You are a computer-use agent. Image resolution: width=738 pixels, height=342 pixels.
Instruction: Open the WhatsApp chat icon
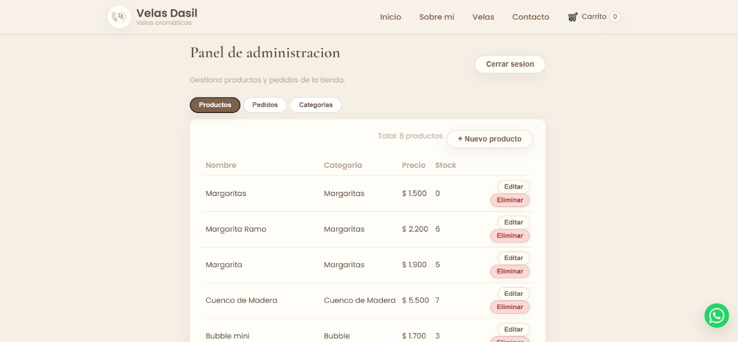tap(717, 315)
